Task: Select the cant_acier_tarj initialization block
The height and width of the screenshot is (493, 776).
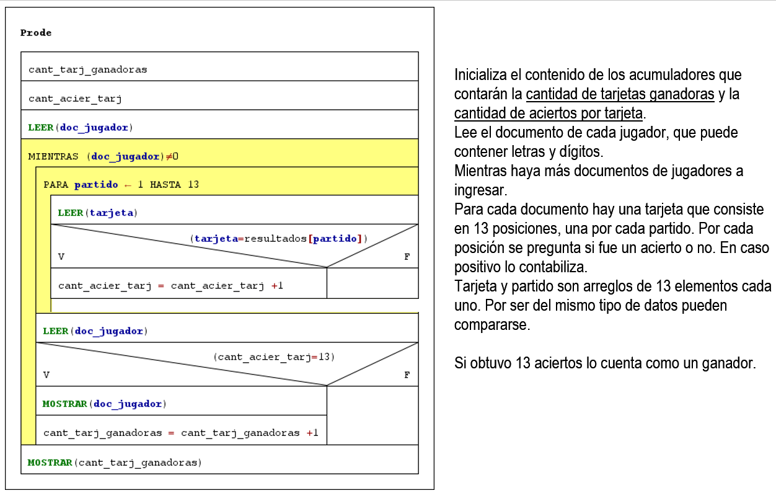Action: [x=75, y=99]
